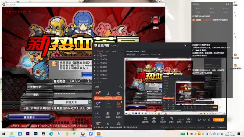Toggle visibility eye for 窗口 2 source
244x137 pixels.
(x=95, y=75)
